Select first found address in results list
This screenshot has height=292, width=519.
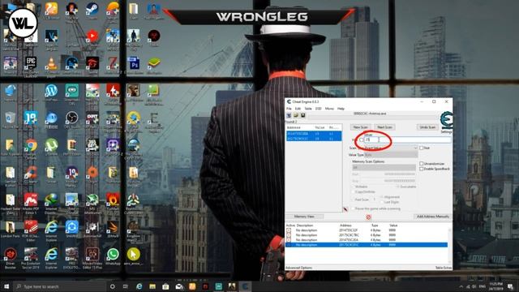point(314,134)
